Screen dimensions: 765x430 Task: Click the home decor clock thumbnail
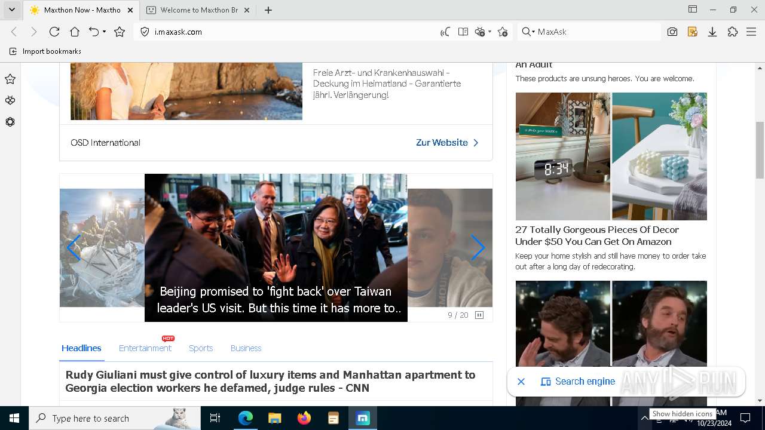(611, 156)
